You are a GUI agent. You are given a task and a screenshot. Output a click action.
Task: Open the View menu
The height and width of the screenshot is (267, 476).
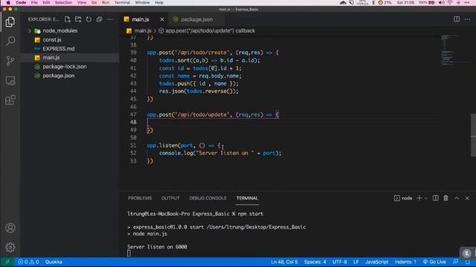(x=82, y=2)
